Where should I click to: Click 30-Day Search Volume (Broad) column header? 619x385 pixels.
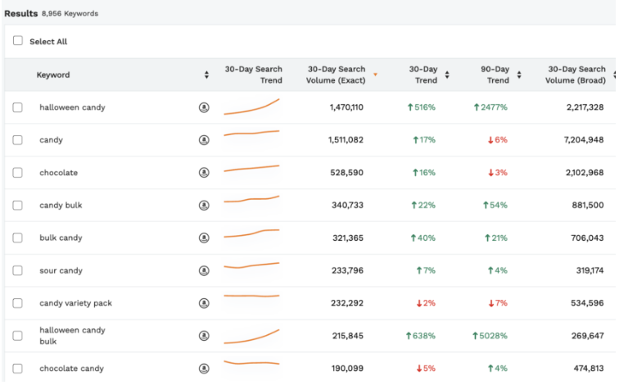point(576,75)
